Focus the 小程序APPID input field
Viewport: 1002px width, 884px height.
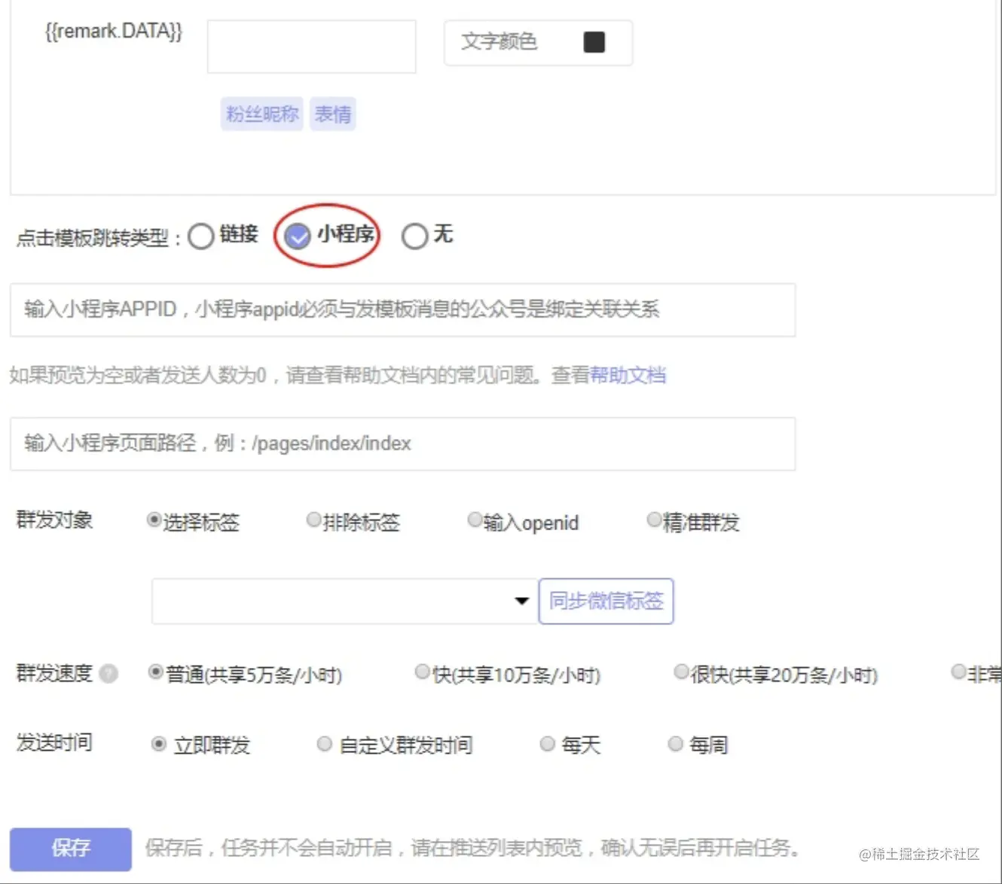coord(402,309)
